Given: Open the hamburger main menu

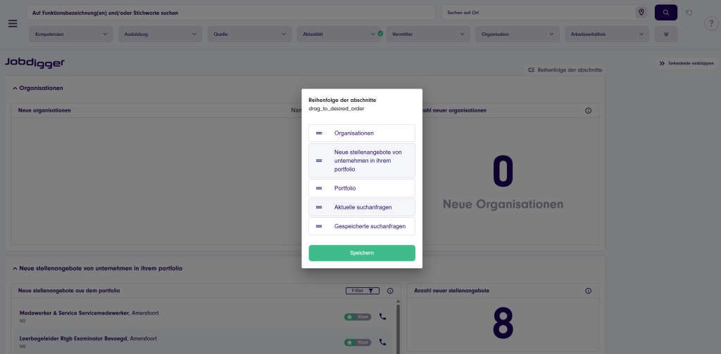Looking at the screenshot, I should tap(12, 23).
